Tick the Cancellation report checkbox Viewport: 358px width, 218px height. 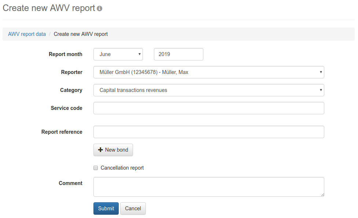click(x=96, y=168)
